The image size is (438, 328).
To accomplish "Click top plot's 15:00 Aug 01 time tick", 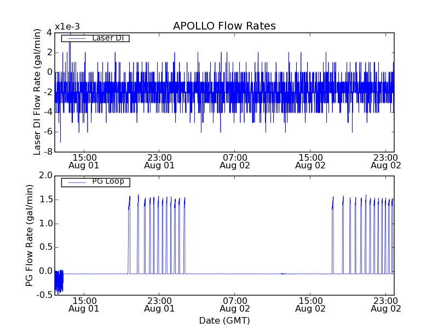I will point(84,161).
